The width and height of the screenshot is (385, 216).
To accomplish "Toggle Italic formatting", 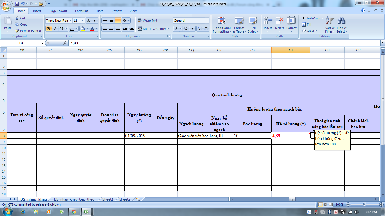I will (55, 29).
